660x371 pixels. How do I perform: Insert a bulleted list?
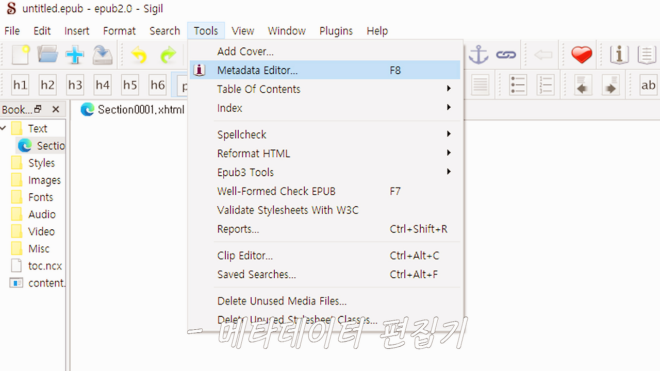518,85
